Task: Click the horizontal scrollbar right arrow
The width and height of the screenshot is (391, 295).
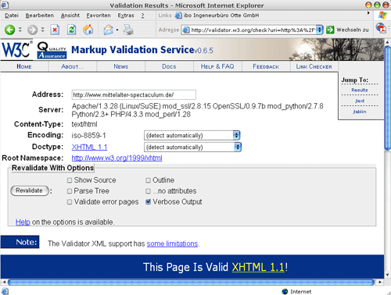Action: (380, 282)
